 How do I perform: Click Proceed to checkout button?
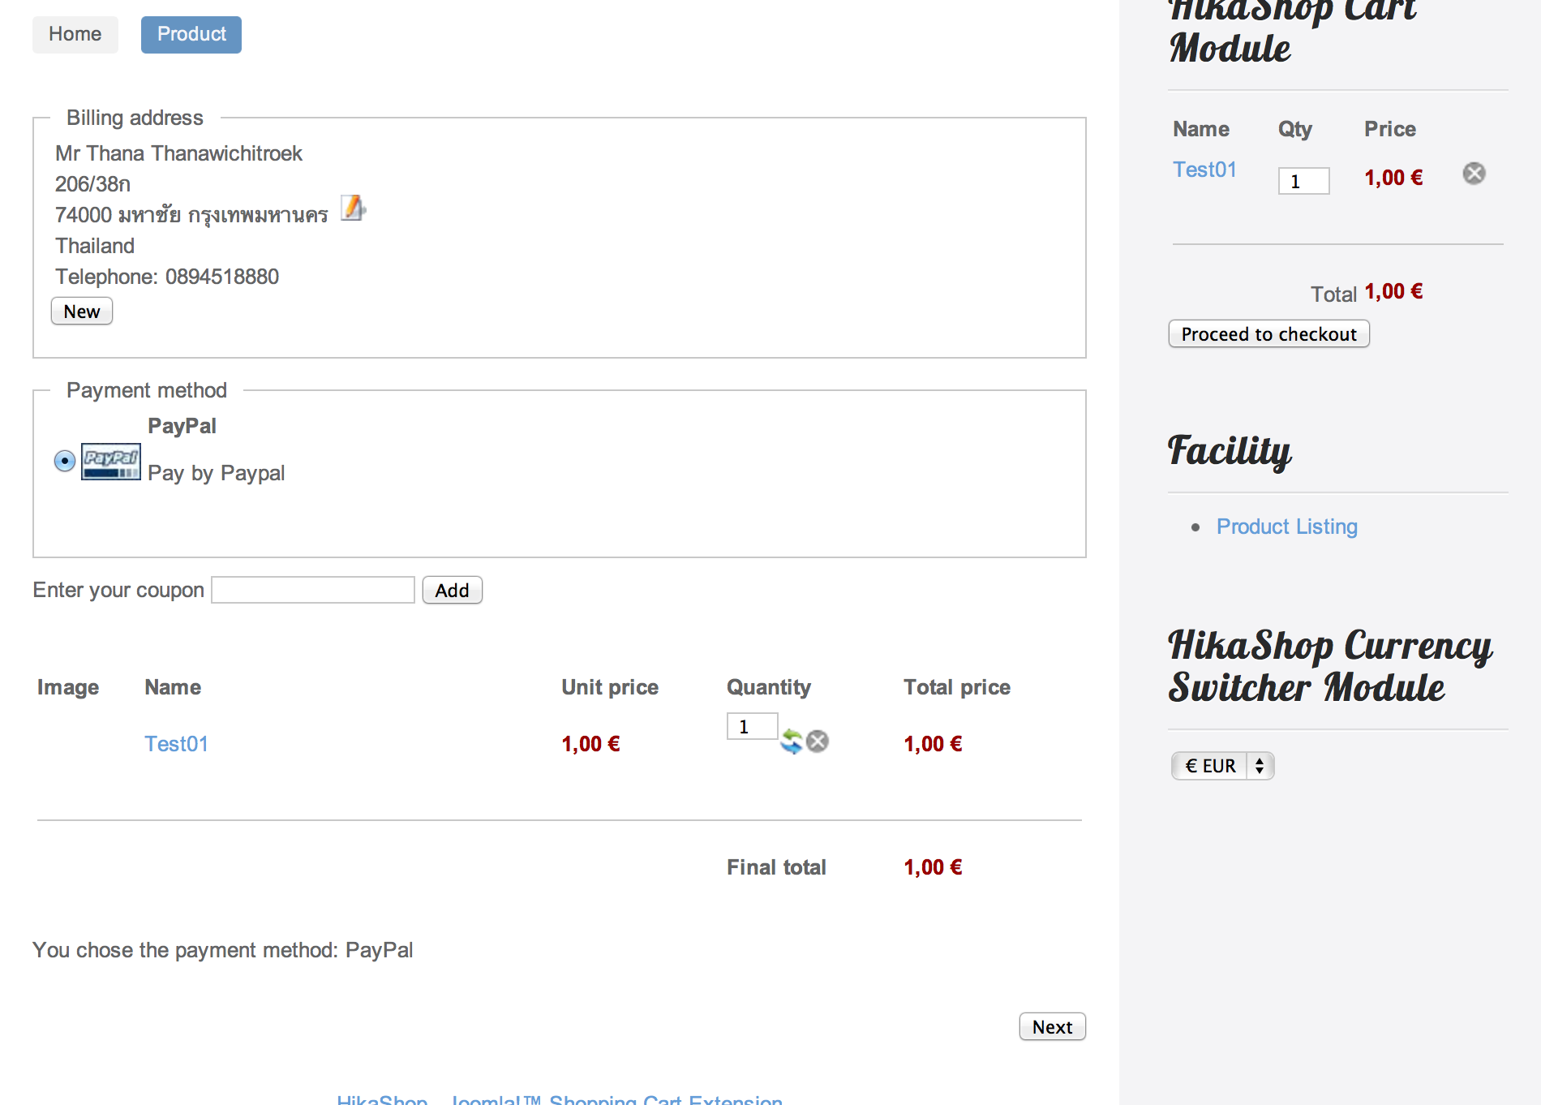(1269, 334)
